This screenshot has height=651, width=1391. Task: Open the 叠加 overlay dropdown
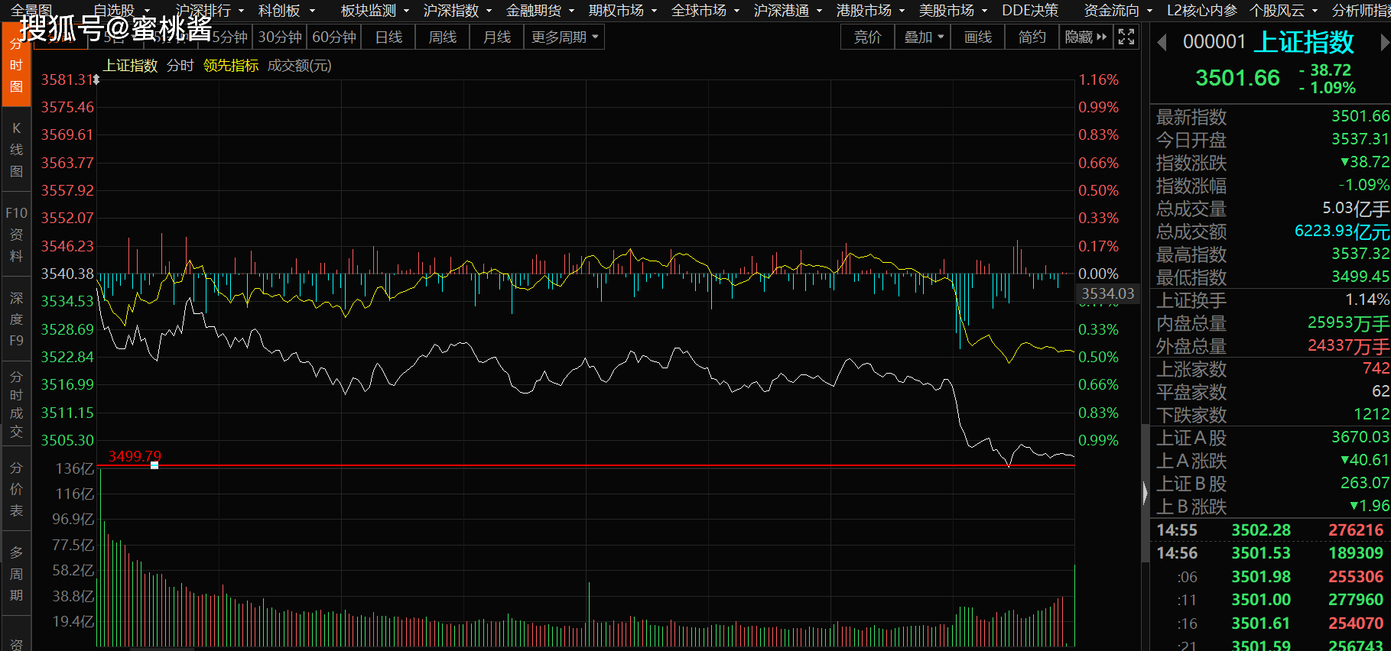point(923,37)
